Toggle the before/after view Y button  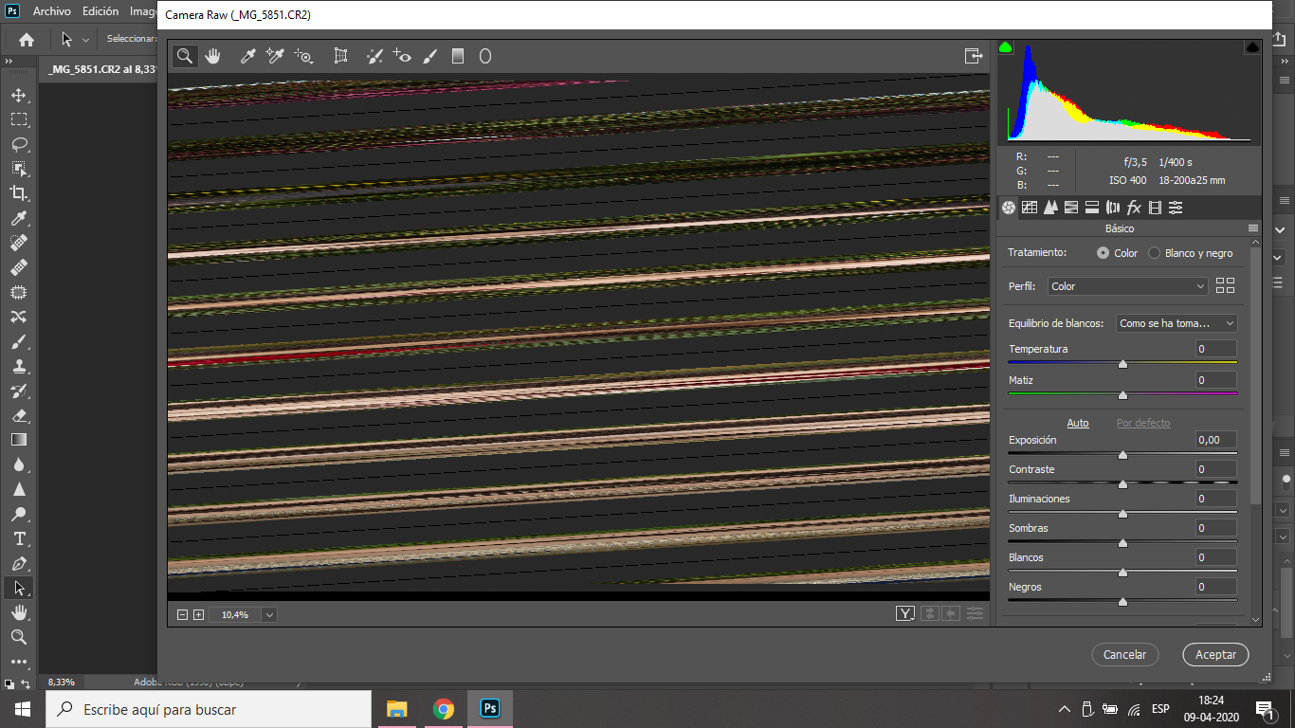point(905,613)
